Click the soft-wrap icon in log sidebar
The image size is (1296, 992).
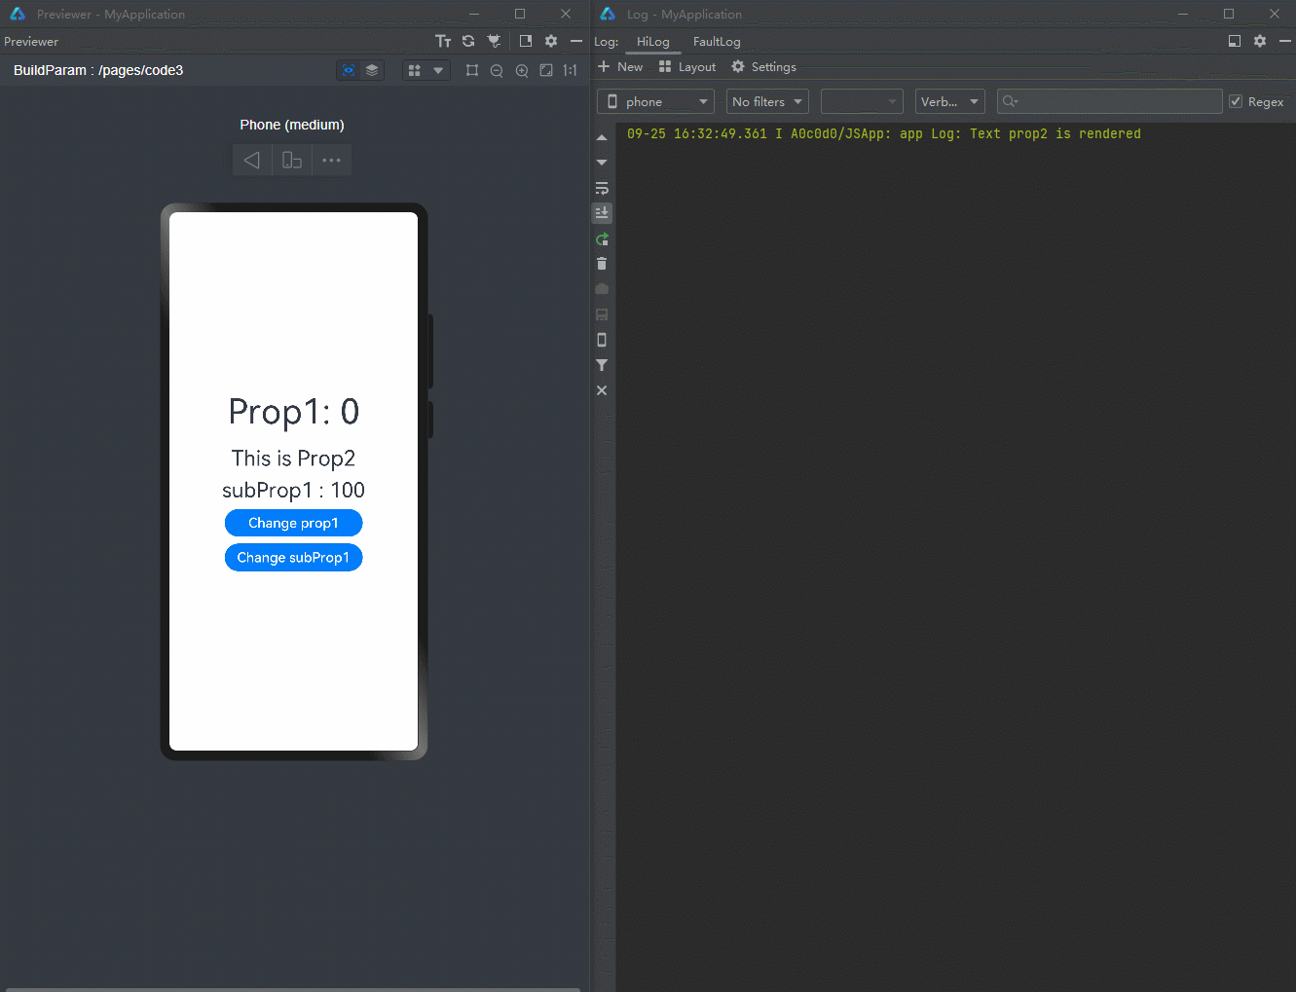click(x=602, y=188)
